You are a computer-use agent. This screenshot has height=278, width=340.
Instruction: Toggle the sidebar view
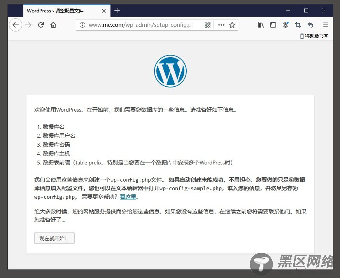pyautogui.click(x=273, y=25)
